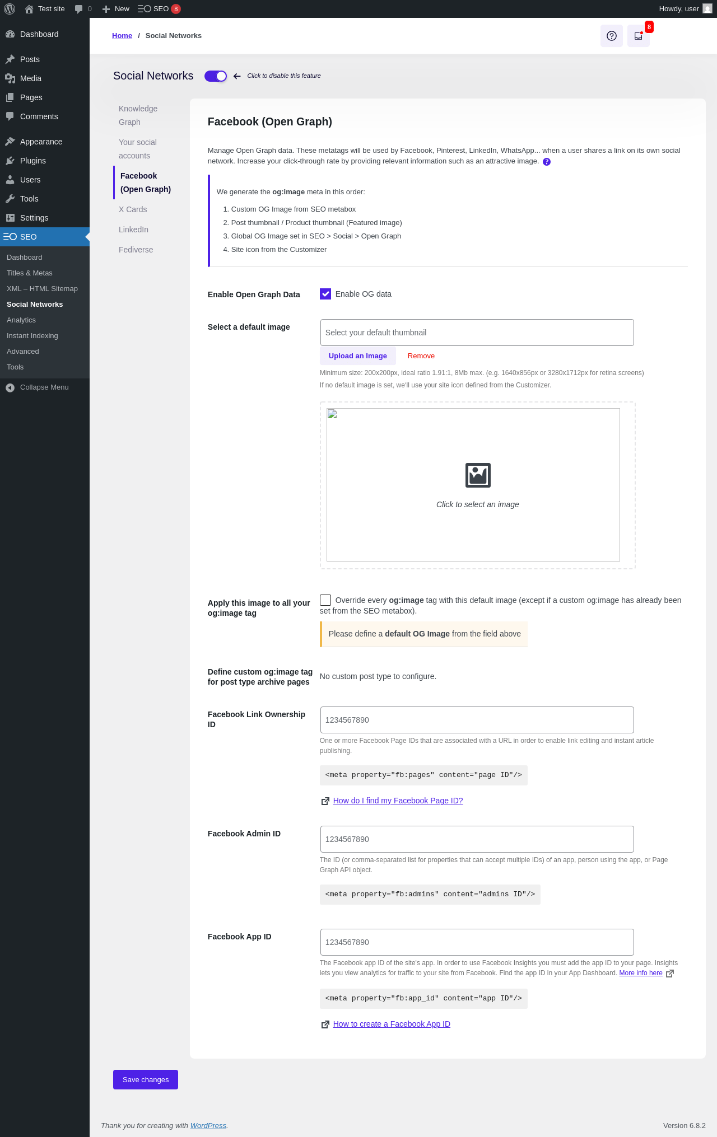Image resolution: width=717 pixels, height=1137 pixels.
Task: Go to Dashboard in sidebar
Action: click(x=45, y=34)
